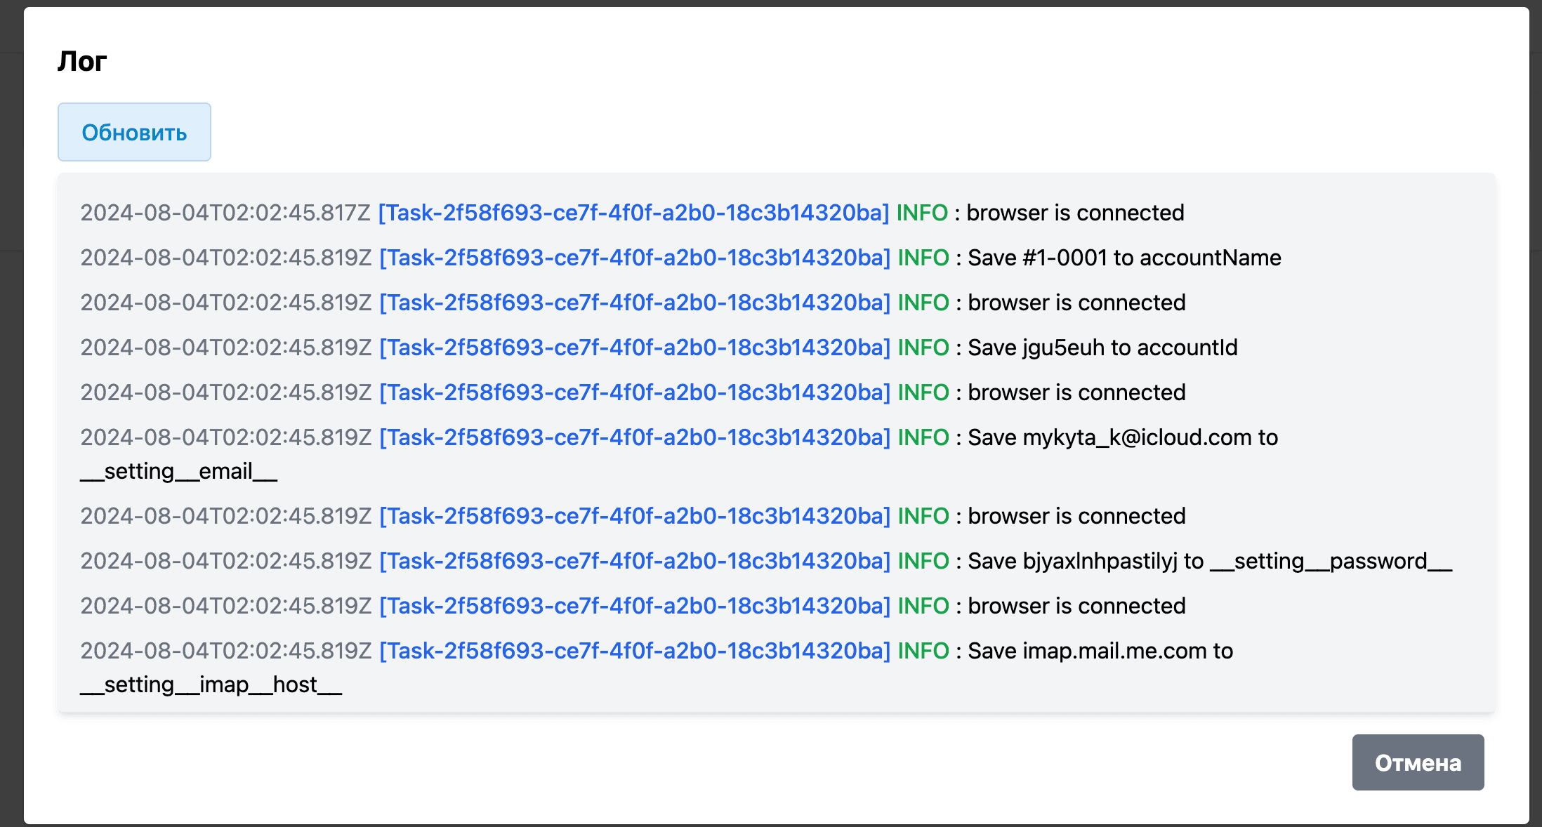Click the INFO label on the password line
This screenshot has height=827, width=1542.
pyautogui.click(x=922, y=561)
